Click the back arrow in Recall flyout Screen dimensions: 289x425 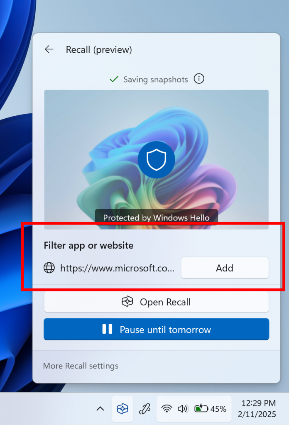click(x=49, y=50)
